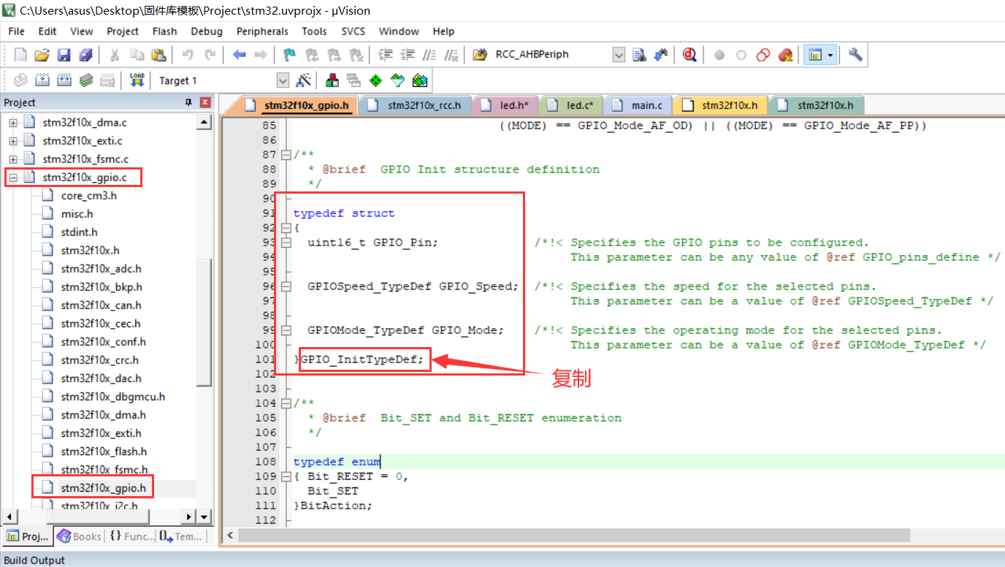Open Select Software Packs icon

(x=397, y=80)
